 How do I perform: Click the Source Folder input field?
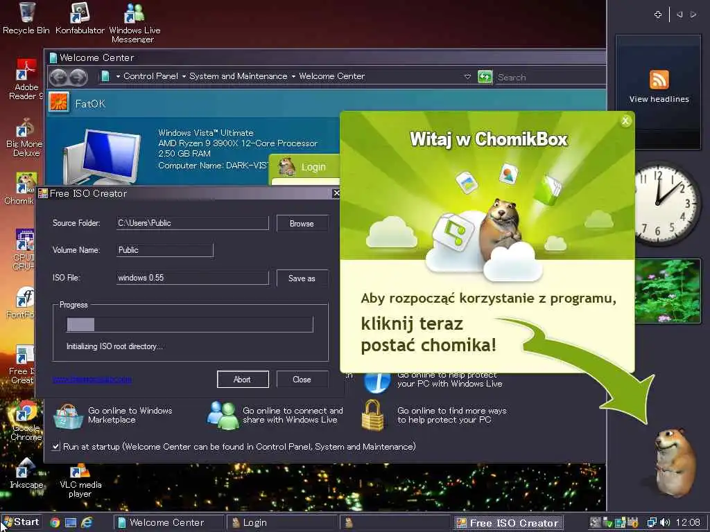(193, 223)
